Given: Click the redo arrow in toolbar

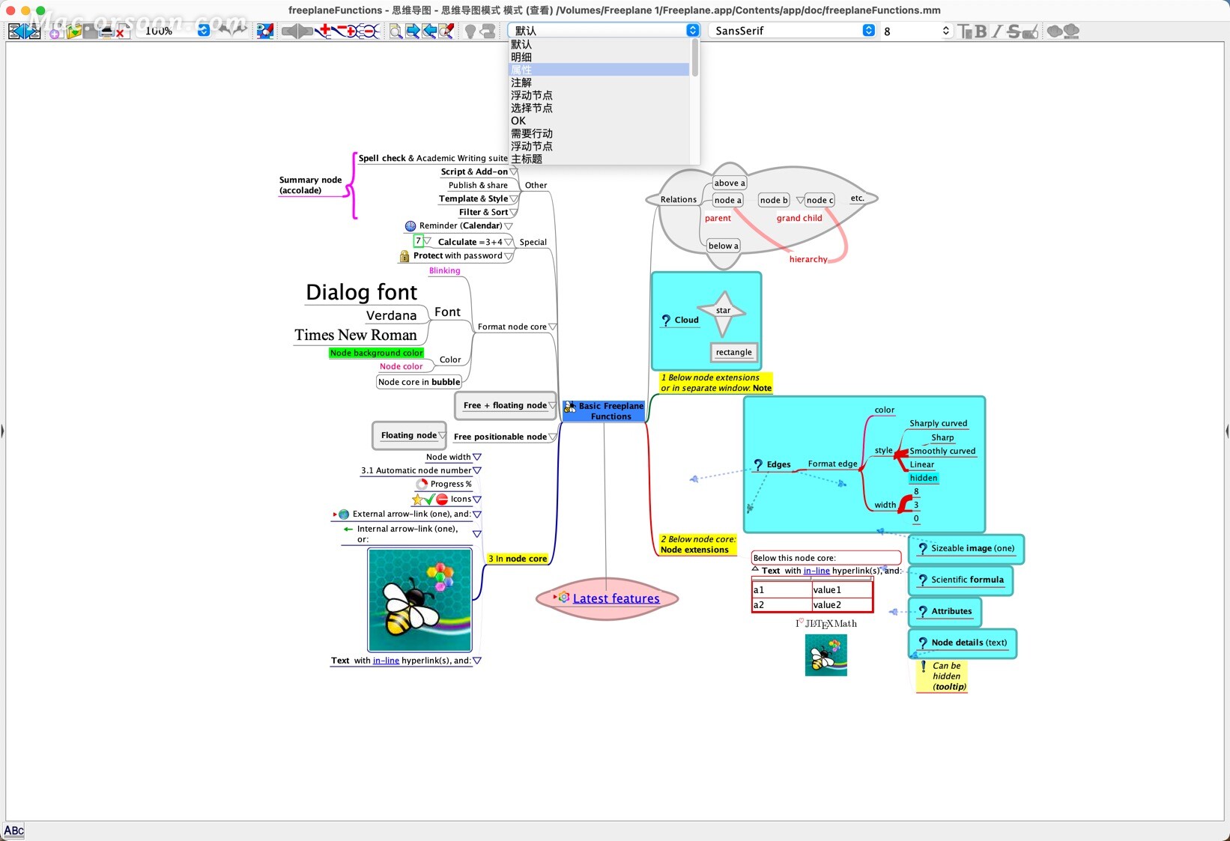Looking at the screenshot, I should coord(240,30).
